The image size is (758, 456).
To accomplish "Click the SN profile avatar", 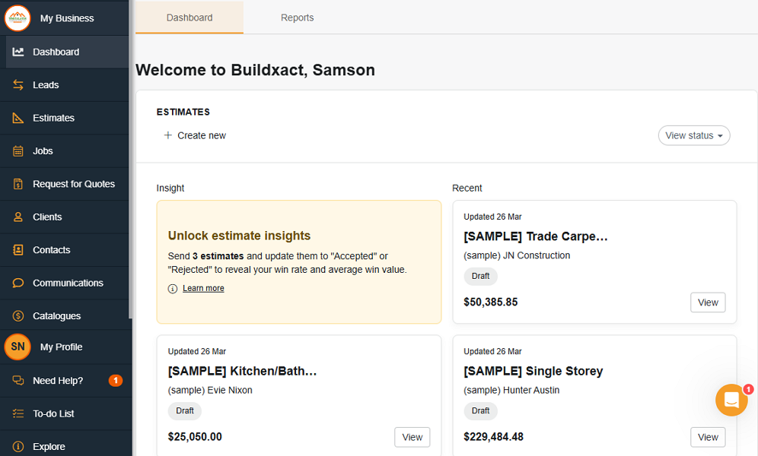I will [x=18, y=347].
